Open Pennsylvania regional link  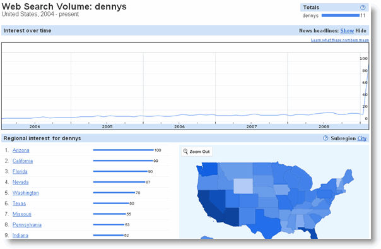(x=27, y=224)
